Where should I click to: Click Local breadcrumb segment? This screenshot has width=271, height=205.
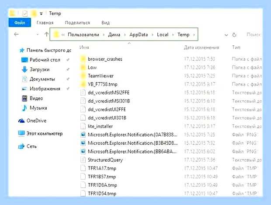pyautogui.click(x=163, y=35)
